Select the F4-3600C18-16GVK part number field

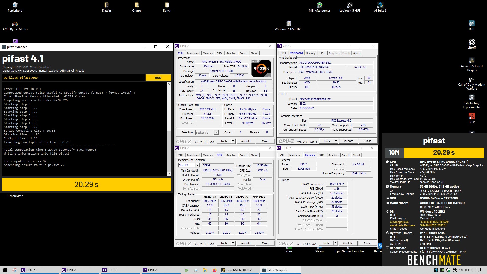(x=218, y=184)
